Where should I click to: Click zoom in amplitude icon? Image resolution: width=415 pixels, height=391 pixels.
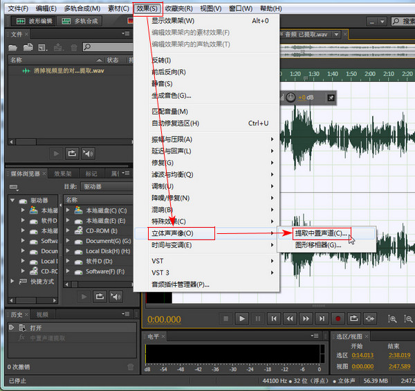click(392, 319)
